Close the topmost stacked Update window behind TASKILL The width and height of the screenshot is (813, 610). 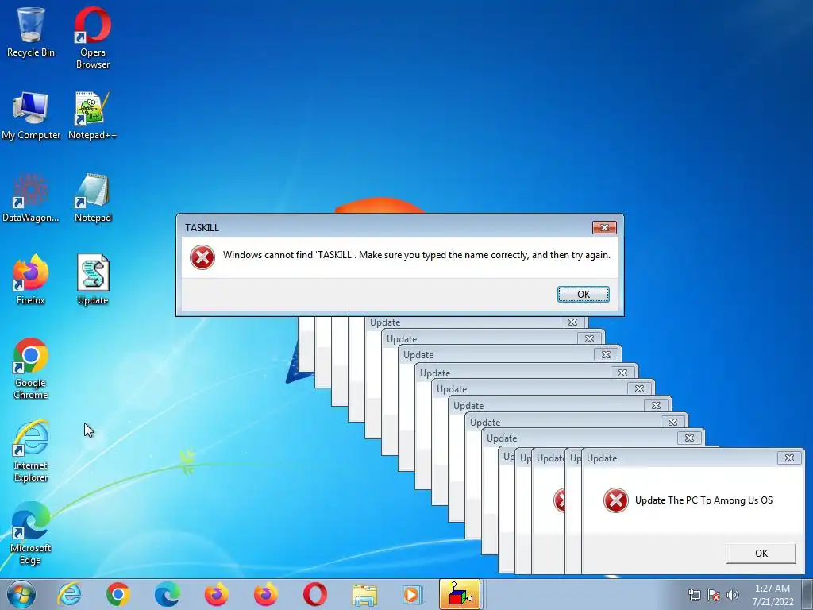572,322
